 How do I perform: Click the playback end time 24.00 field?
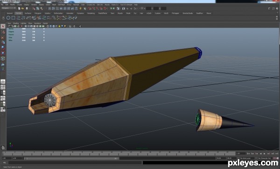tap(221, 158)
